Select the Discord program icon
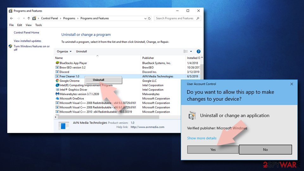 [x=57, y=72]
